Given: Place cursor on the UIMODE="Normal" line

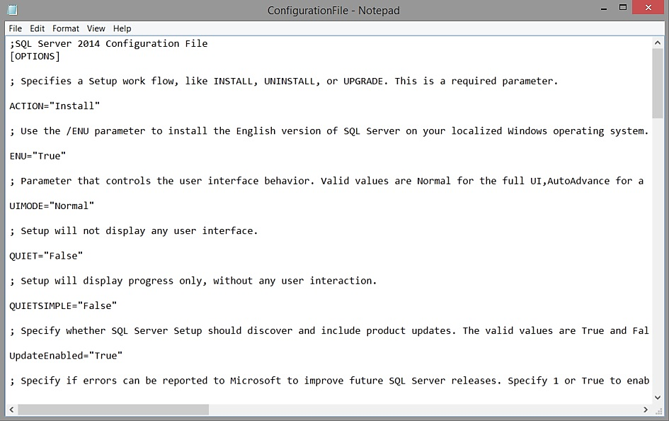Looking at the screenshot, I should 52,206.
